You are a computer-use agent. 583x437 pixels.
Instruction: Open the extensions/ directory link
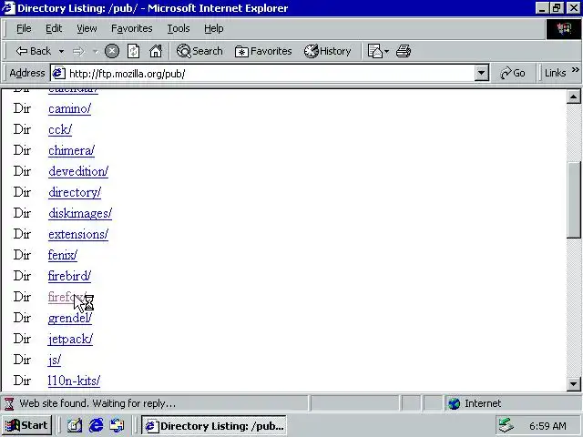[78, 234]
